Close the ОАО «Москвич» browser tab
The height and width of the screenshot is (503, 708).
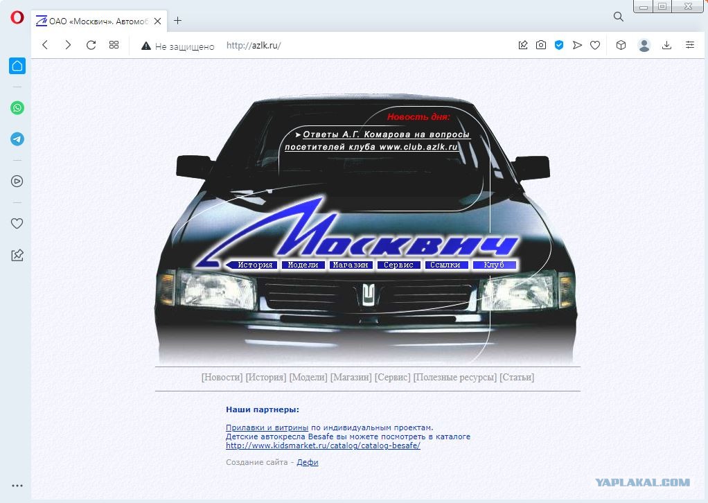point(157,21)
